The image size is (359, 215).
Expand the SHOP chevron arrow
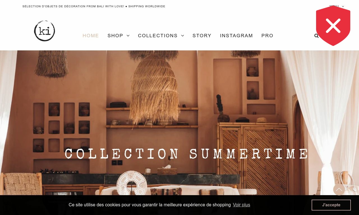(x=128, y=36)
